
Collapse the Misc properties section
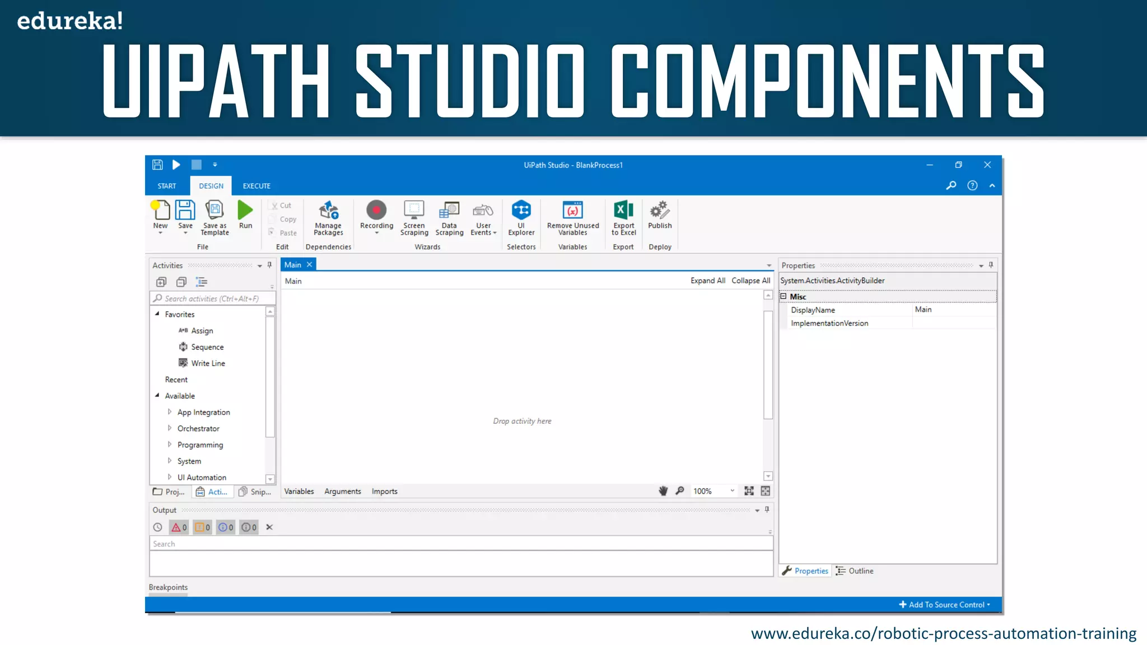(784, 296)
